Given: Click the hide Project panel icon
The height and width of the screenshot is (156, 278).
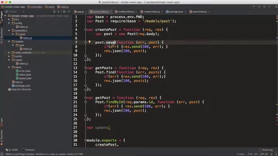Looking at the screenshot, I should [69, 12].
